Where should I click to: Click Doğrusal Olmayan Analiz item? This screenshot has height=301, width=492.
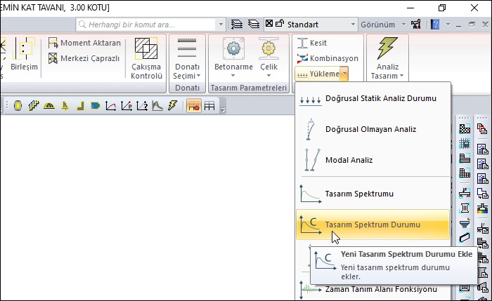pos(370,129)
